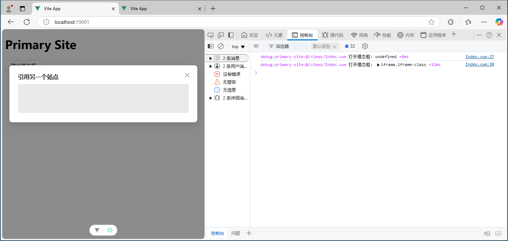Open the Copilot icon
Image resolution: width=508 pixels, height=241 pixels.
click(x=499, y=22)
